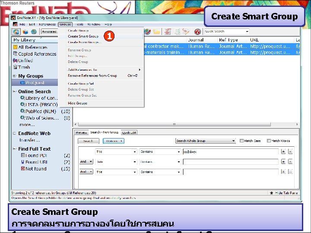Click the second row empty search field

[231, 162]
